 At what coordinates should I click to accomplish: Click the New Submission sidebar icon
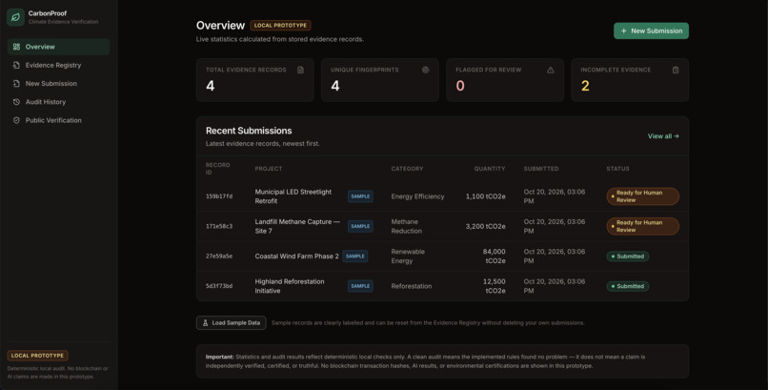pyautogui.click(x=16, y=84)
